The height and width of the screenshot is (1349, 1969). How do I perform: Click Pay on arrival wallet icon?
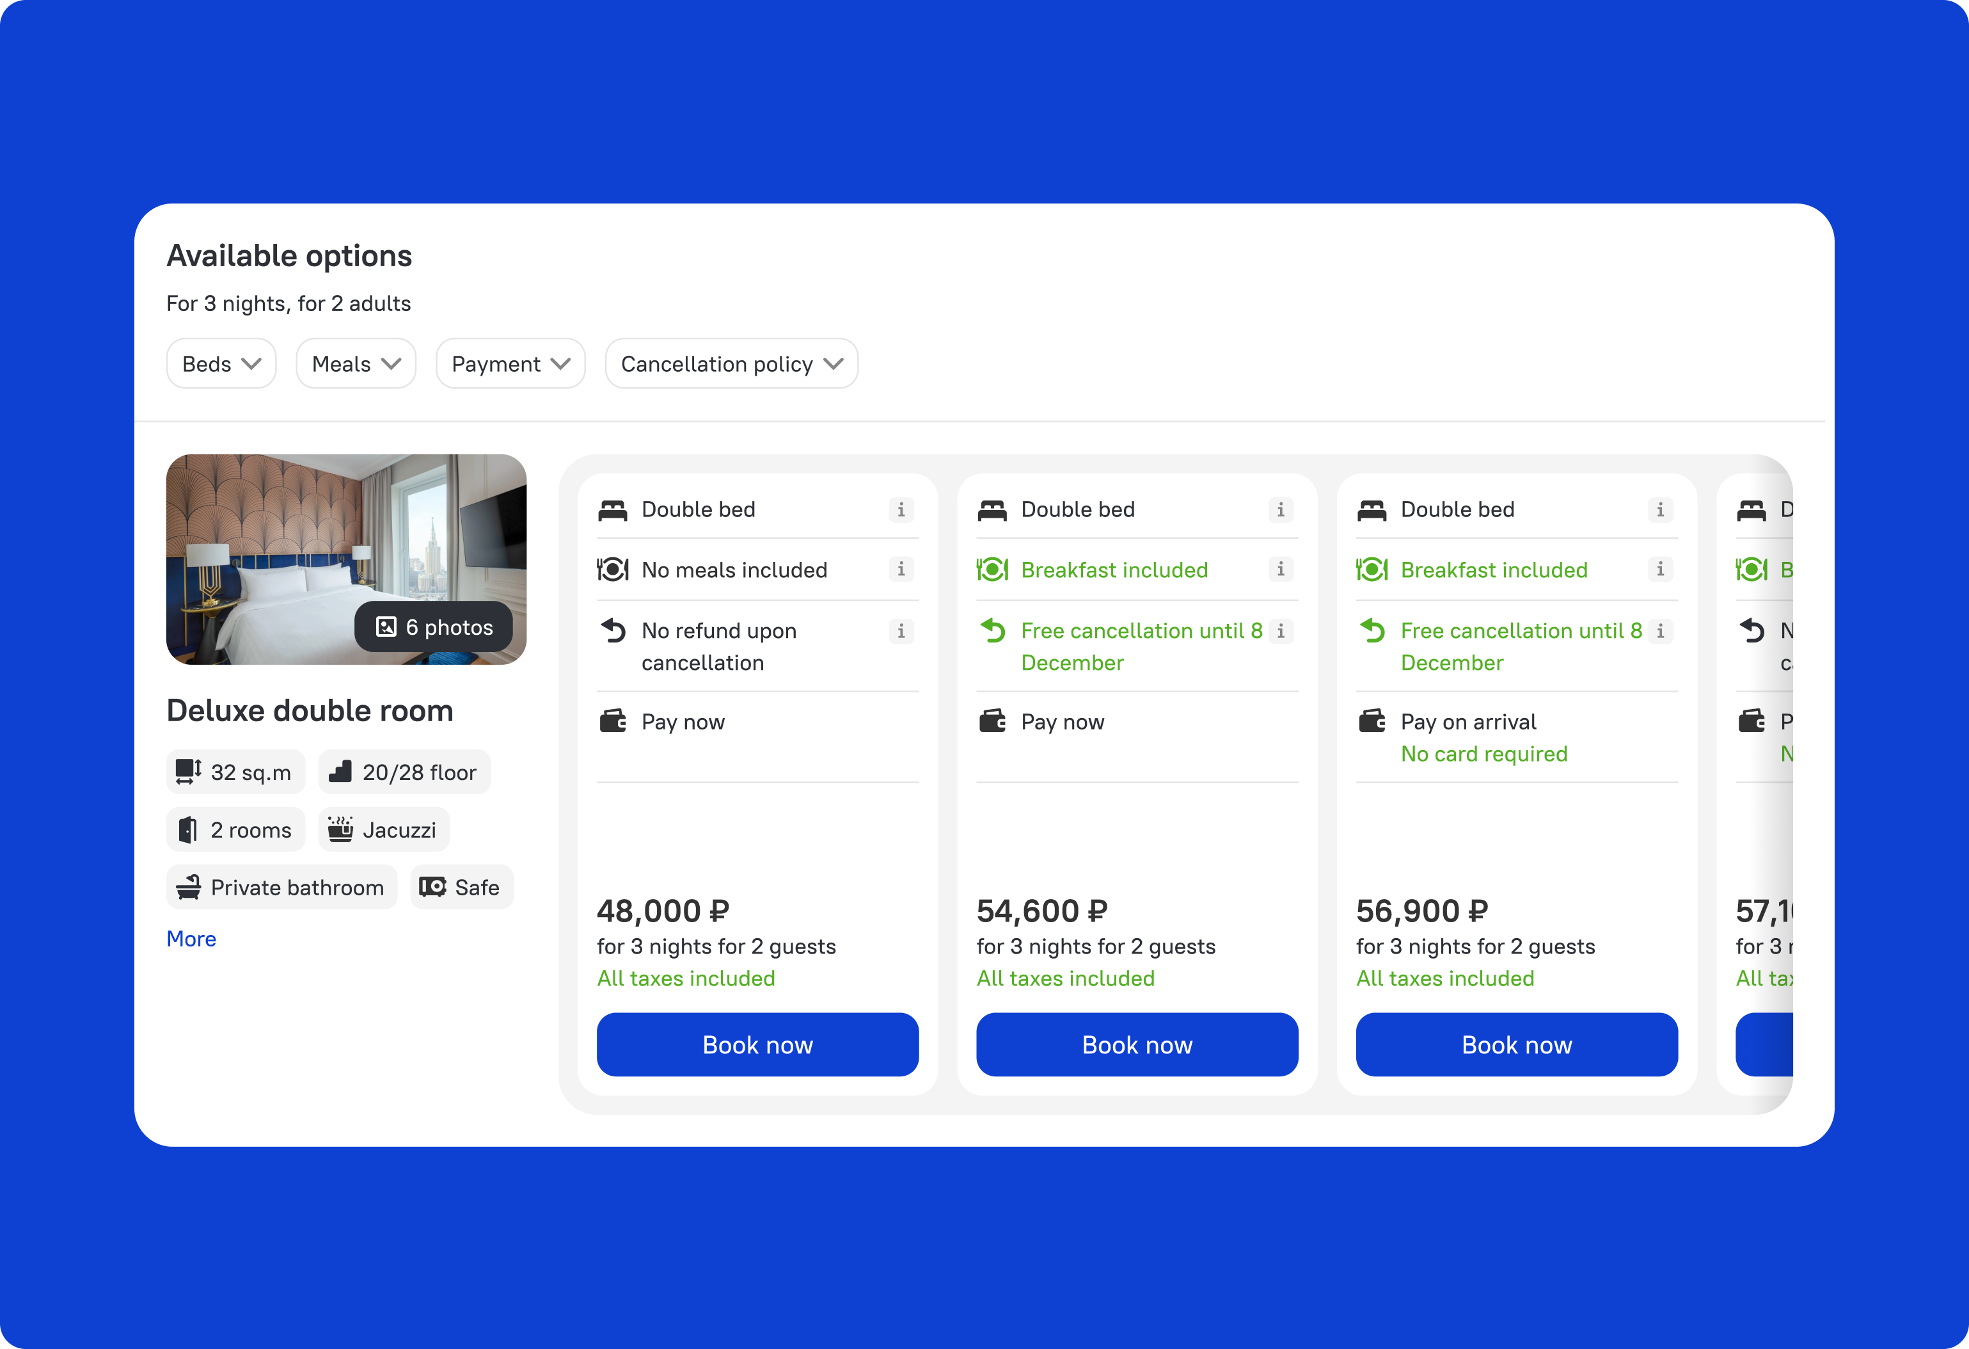click(1372, 721)
